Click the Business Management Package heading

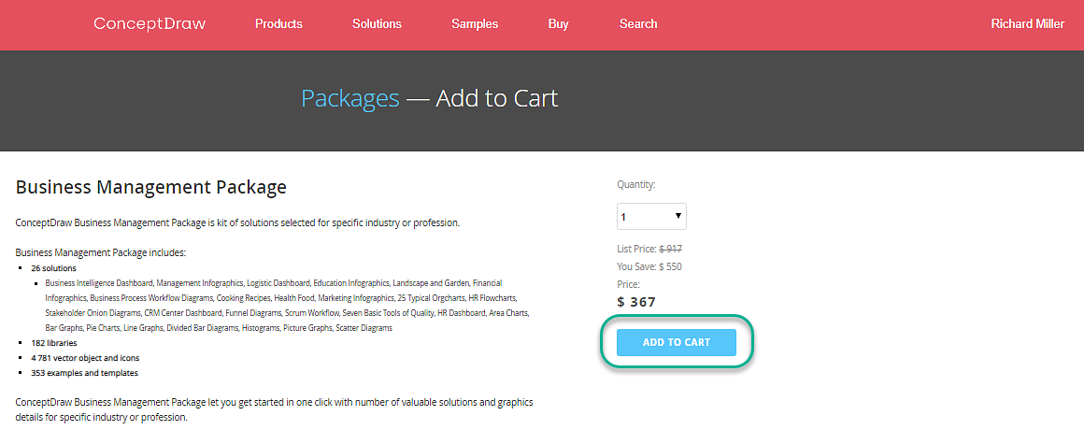[151, 187]
